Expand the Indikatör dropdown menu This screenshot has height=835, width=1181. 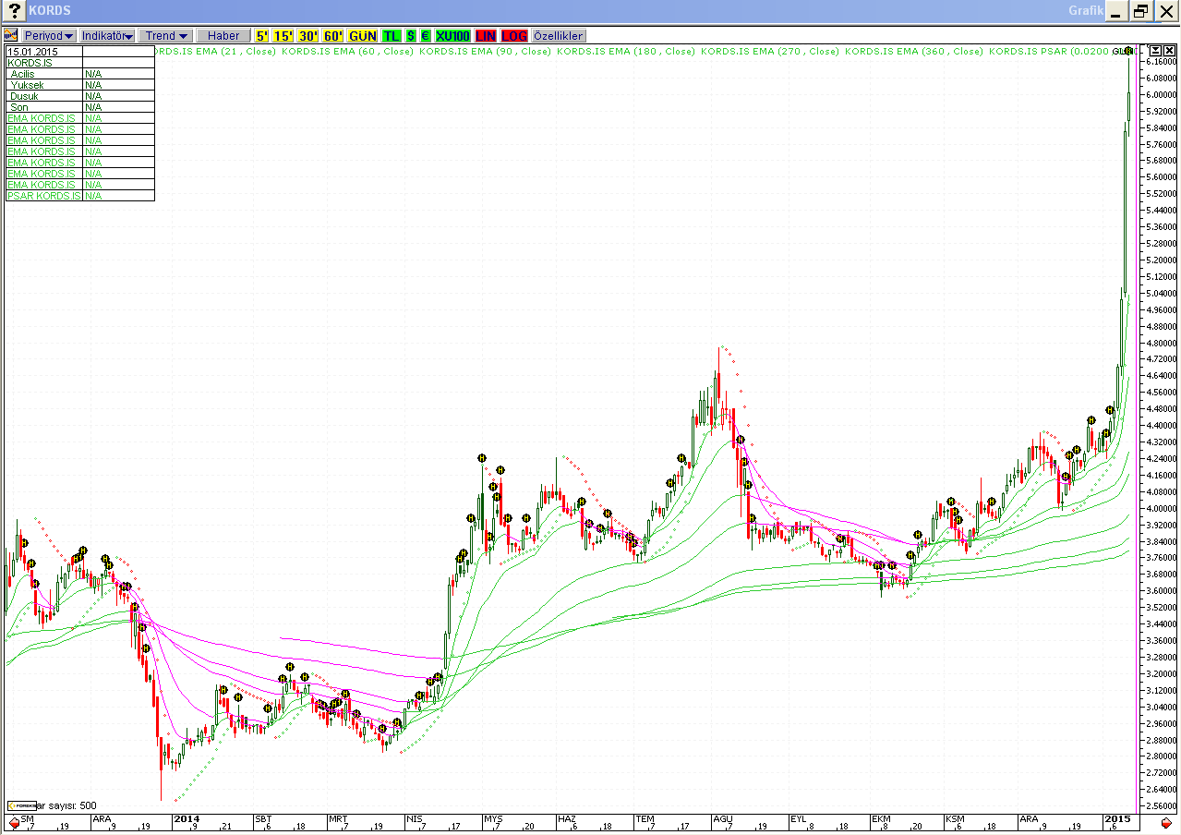coord(107,36)
